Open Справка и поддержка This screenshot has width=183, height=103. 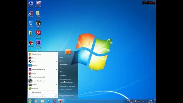coord(66,90)
